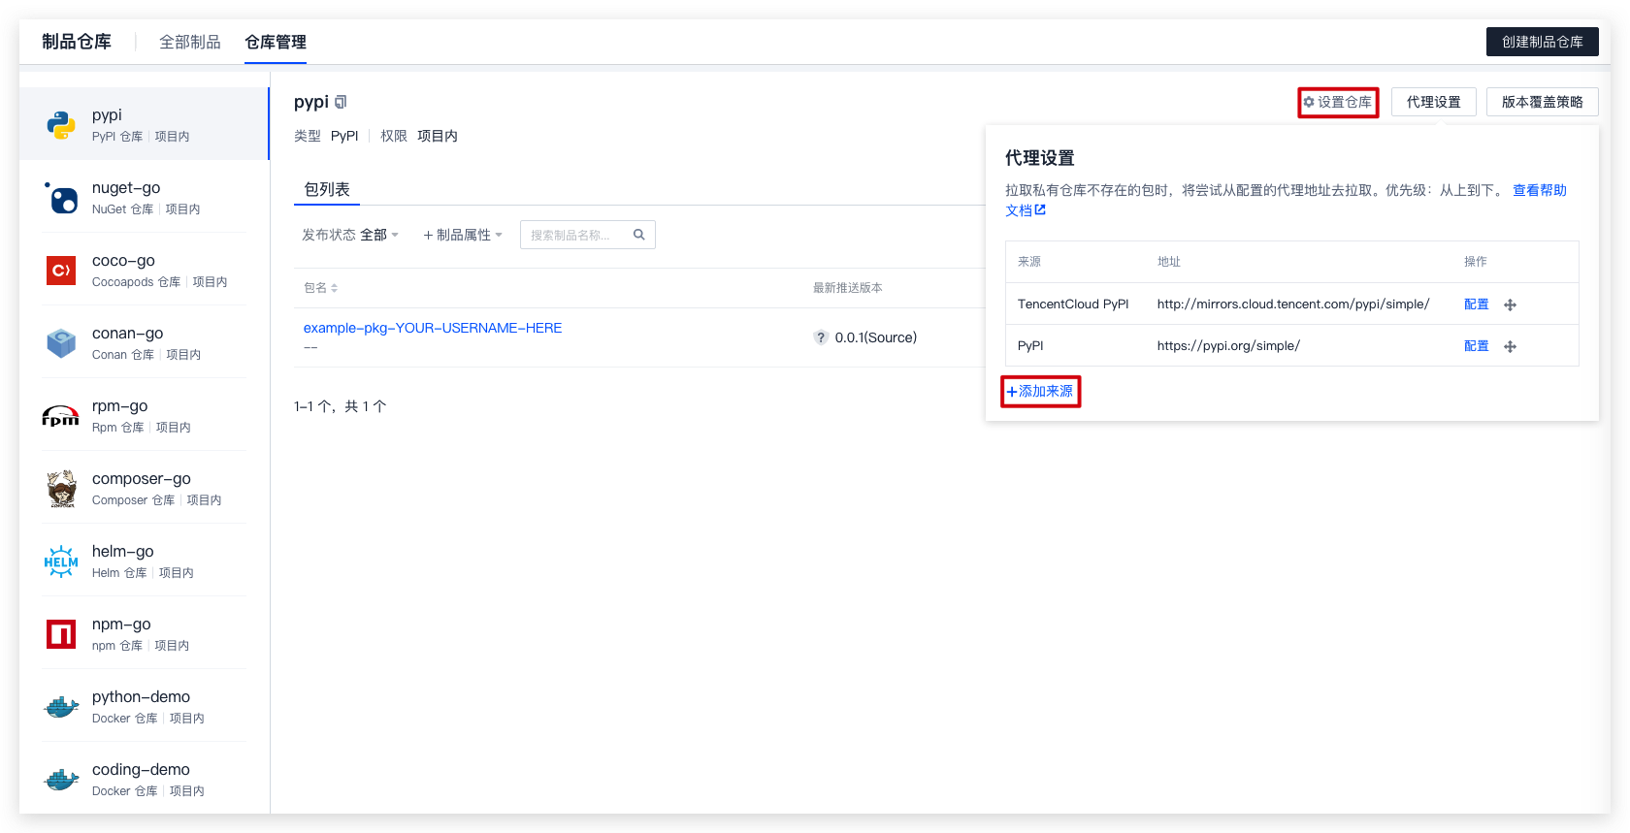1630x833 pixels.
Task: Open the nuget-go repository NuGet icon
Action: 61,198
